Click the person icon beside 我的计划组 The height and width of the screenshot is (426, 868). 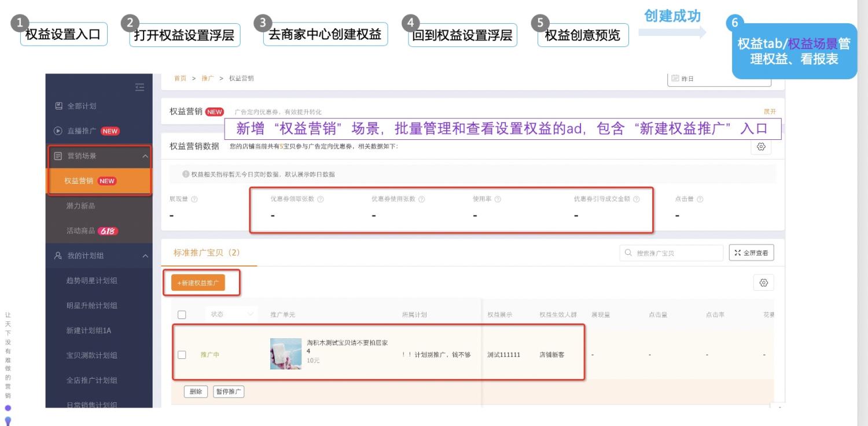[57, 255]
